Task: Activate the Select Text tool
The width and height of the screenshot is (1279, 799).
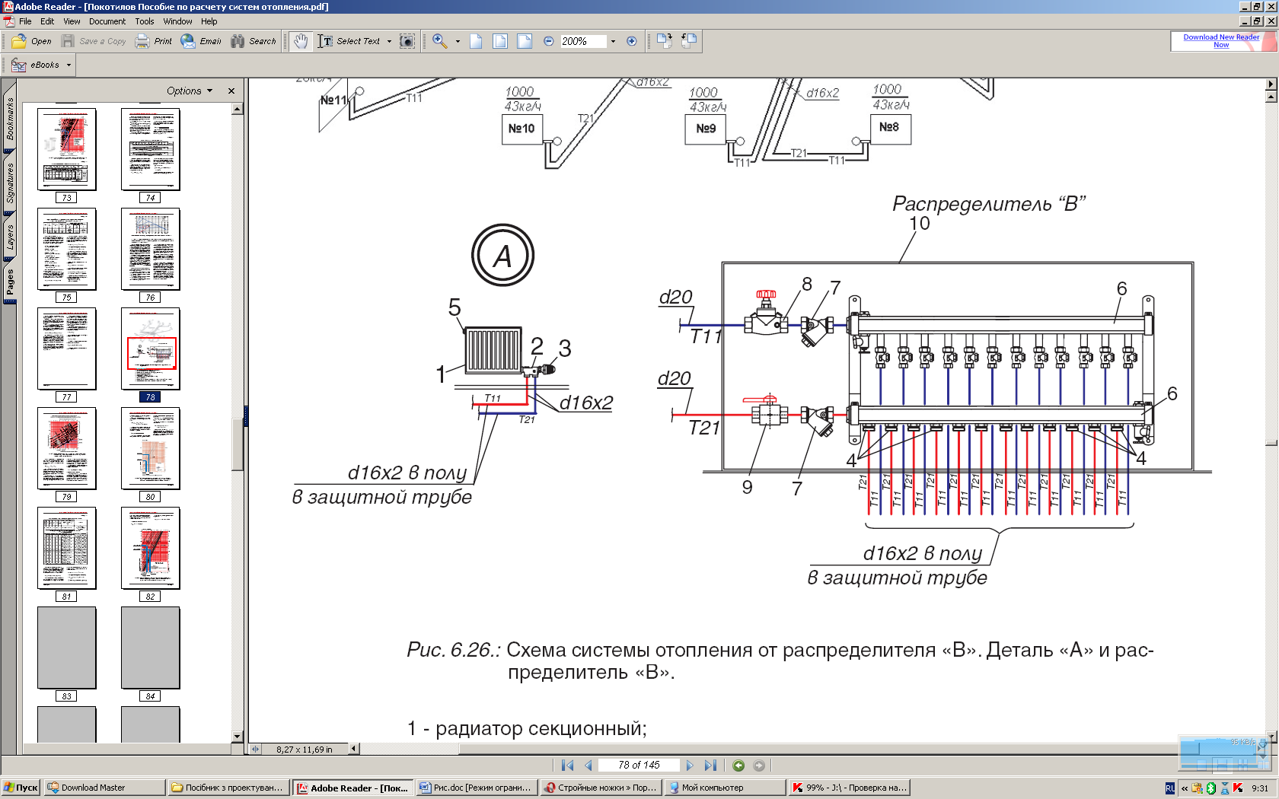Action: pyautogui.click(x=349, y=41)
